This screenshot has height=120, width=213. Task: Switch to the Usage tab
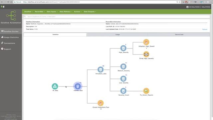(117, 35)
